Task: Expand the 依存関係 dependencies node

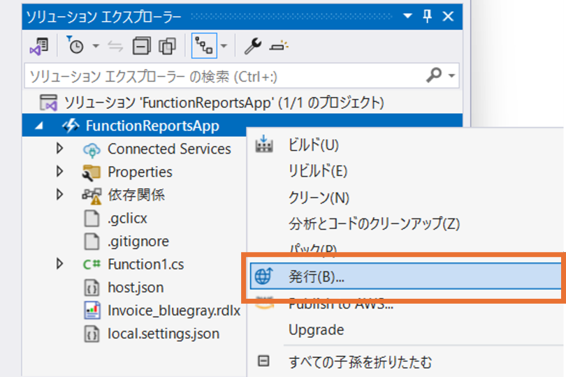Action: click(x=59, y=195)
